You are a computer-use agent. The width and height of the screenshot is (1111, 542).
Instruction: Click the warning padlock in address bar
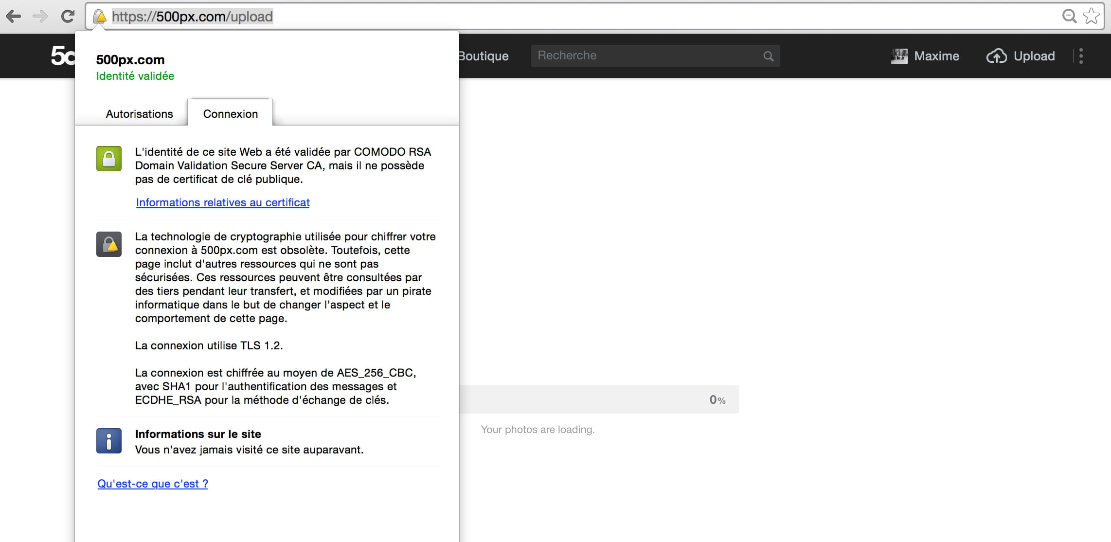point(100,17)
